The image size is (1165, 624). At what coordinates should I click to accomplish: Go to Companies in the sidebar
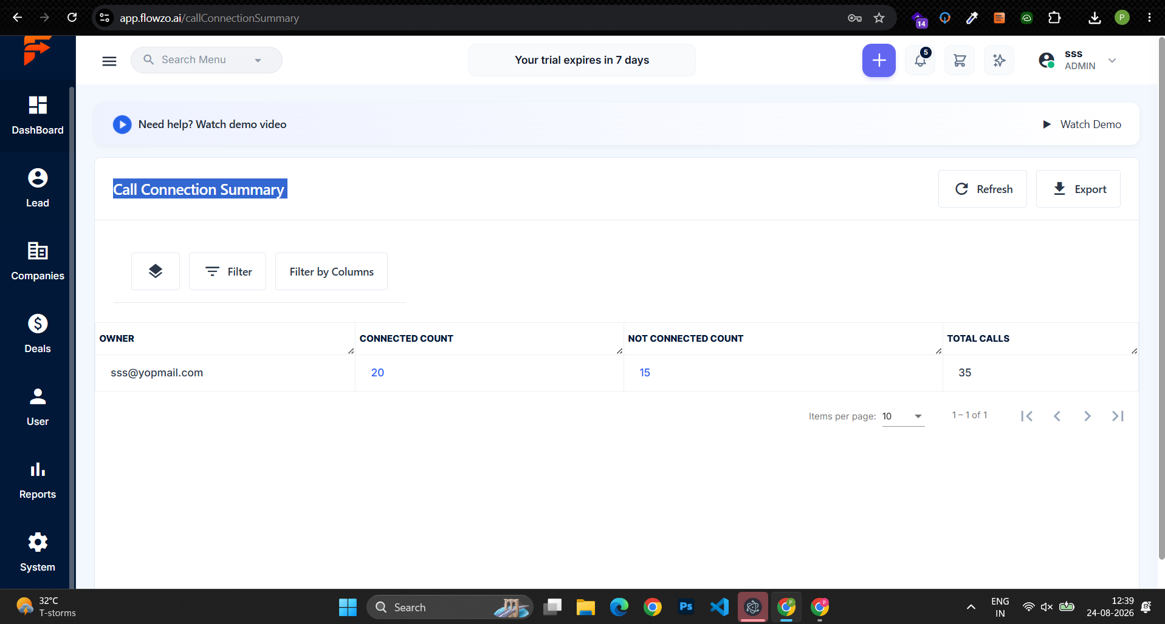(x=37, y=261)
